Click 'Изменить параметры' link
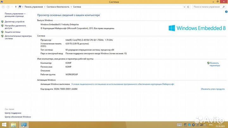Viewport: 228px width, 128px height. [x=214, y=64]
